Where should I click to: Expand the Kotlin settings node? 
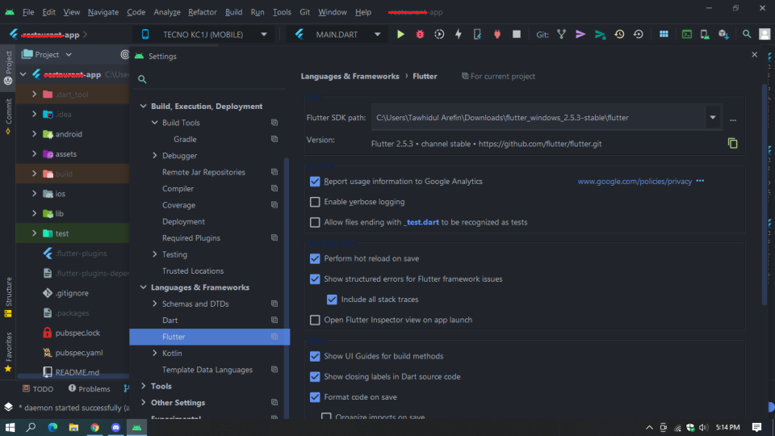(155, 353)
